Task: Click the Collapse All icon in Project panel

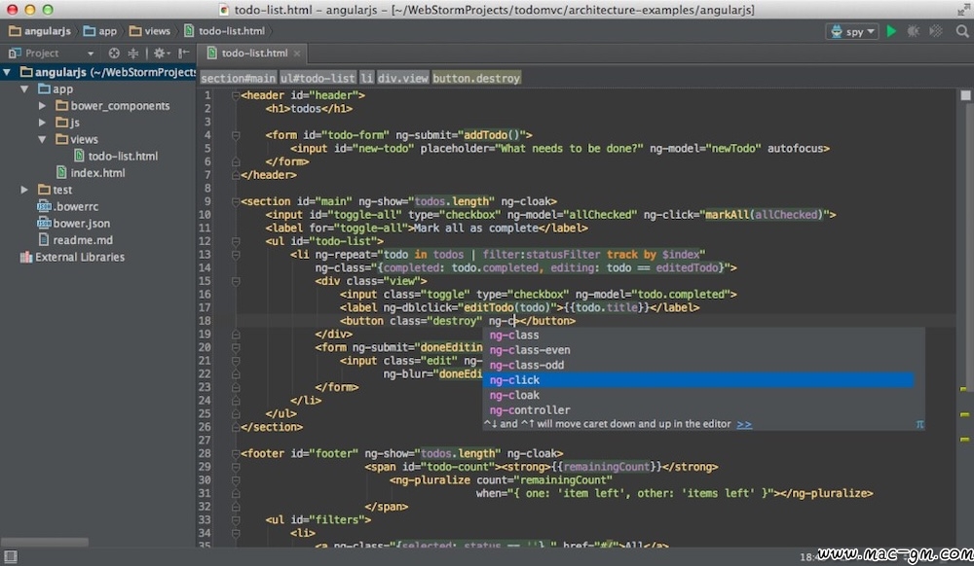Action: pos(132,53)
